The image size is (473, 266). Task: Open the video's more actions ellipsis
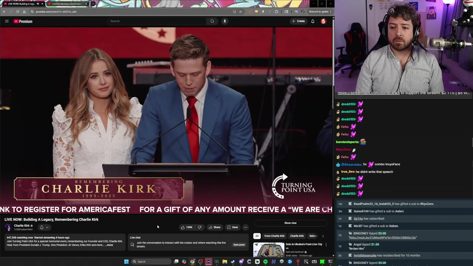click(245, 227)
